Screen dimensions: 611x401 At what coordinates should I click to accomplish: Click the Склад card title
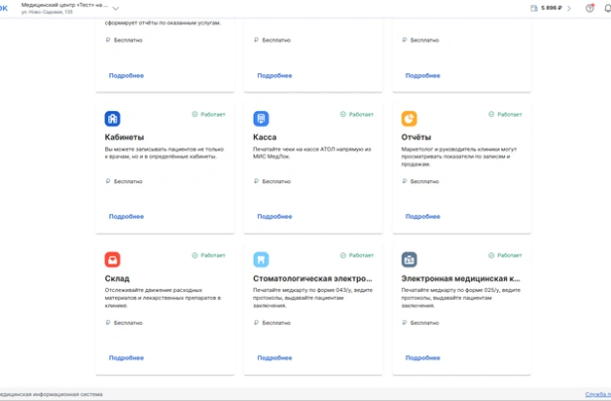coord(117,279)
